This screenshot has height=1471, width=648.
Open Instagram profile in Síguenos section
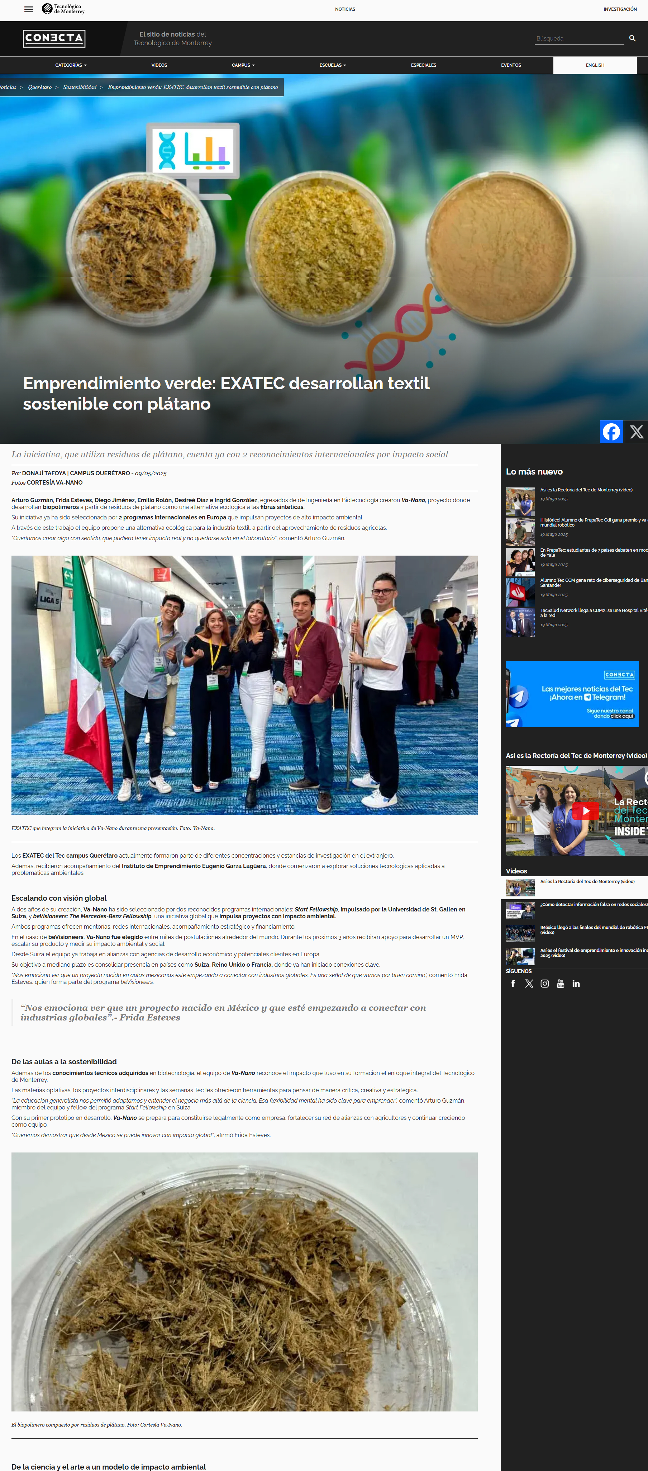coord(544,983)
